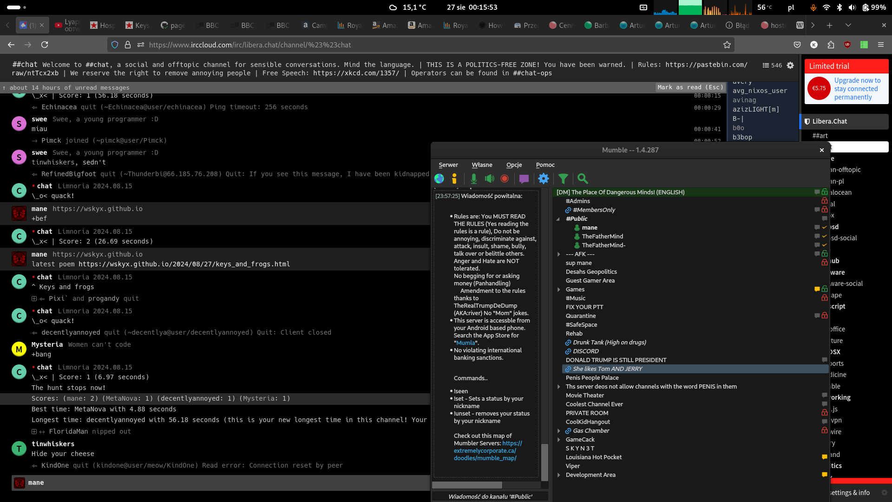Open IRCCloud channel settings gear

[790, 66]
